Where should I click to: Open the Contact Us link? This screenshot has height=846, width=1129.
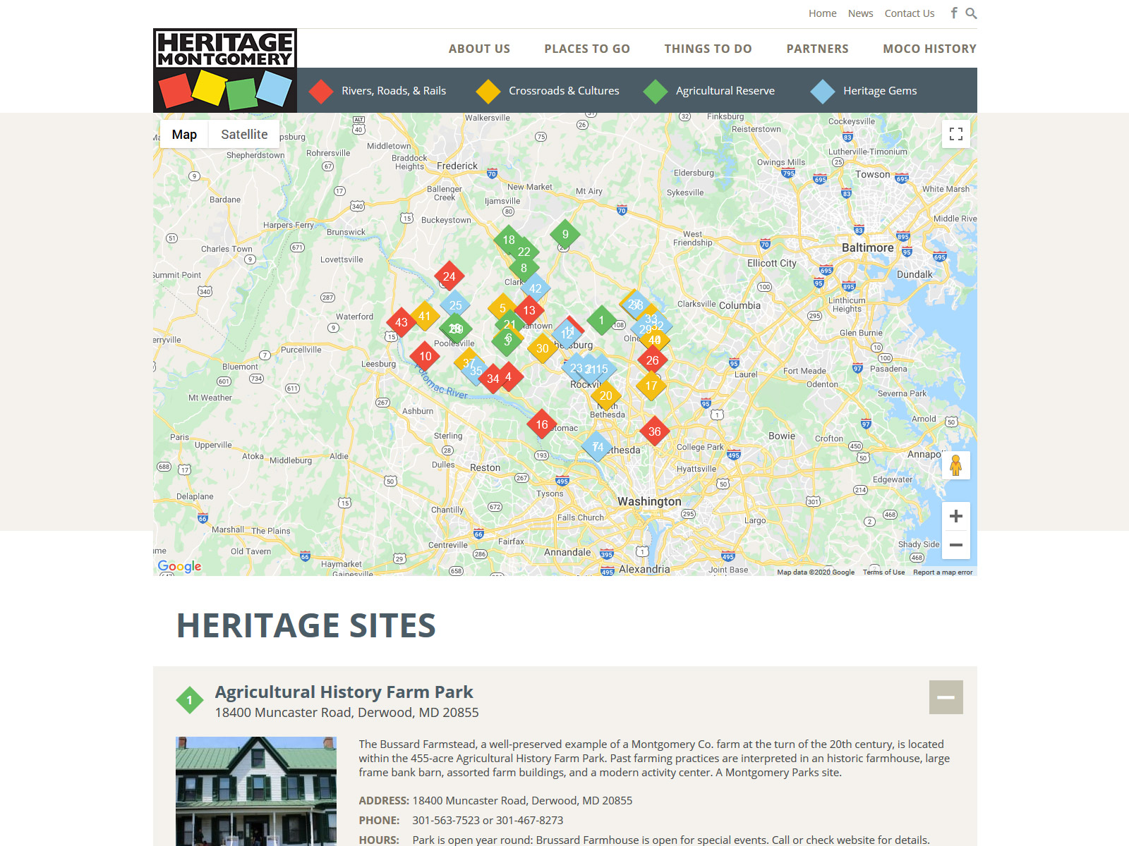910,13
